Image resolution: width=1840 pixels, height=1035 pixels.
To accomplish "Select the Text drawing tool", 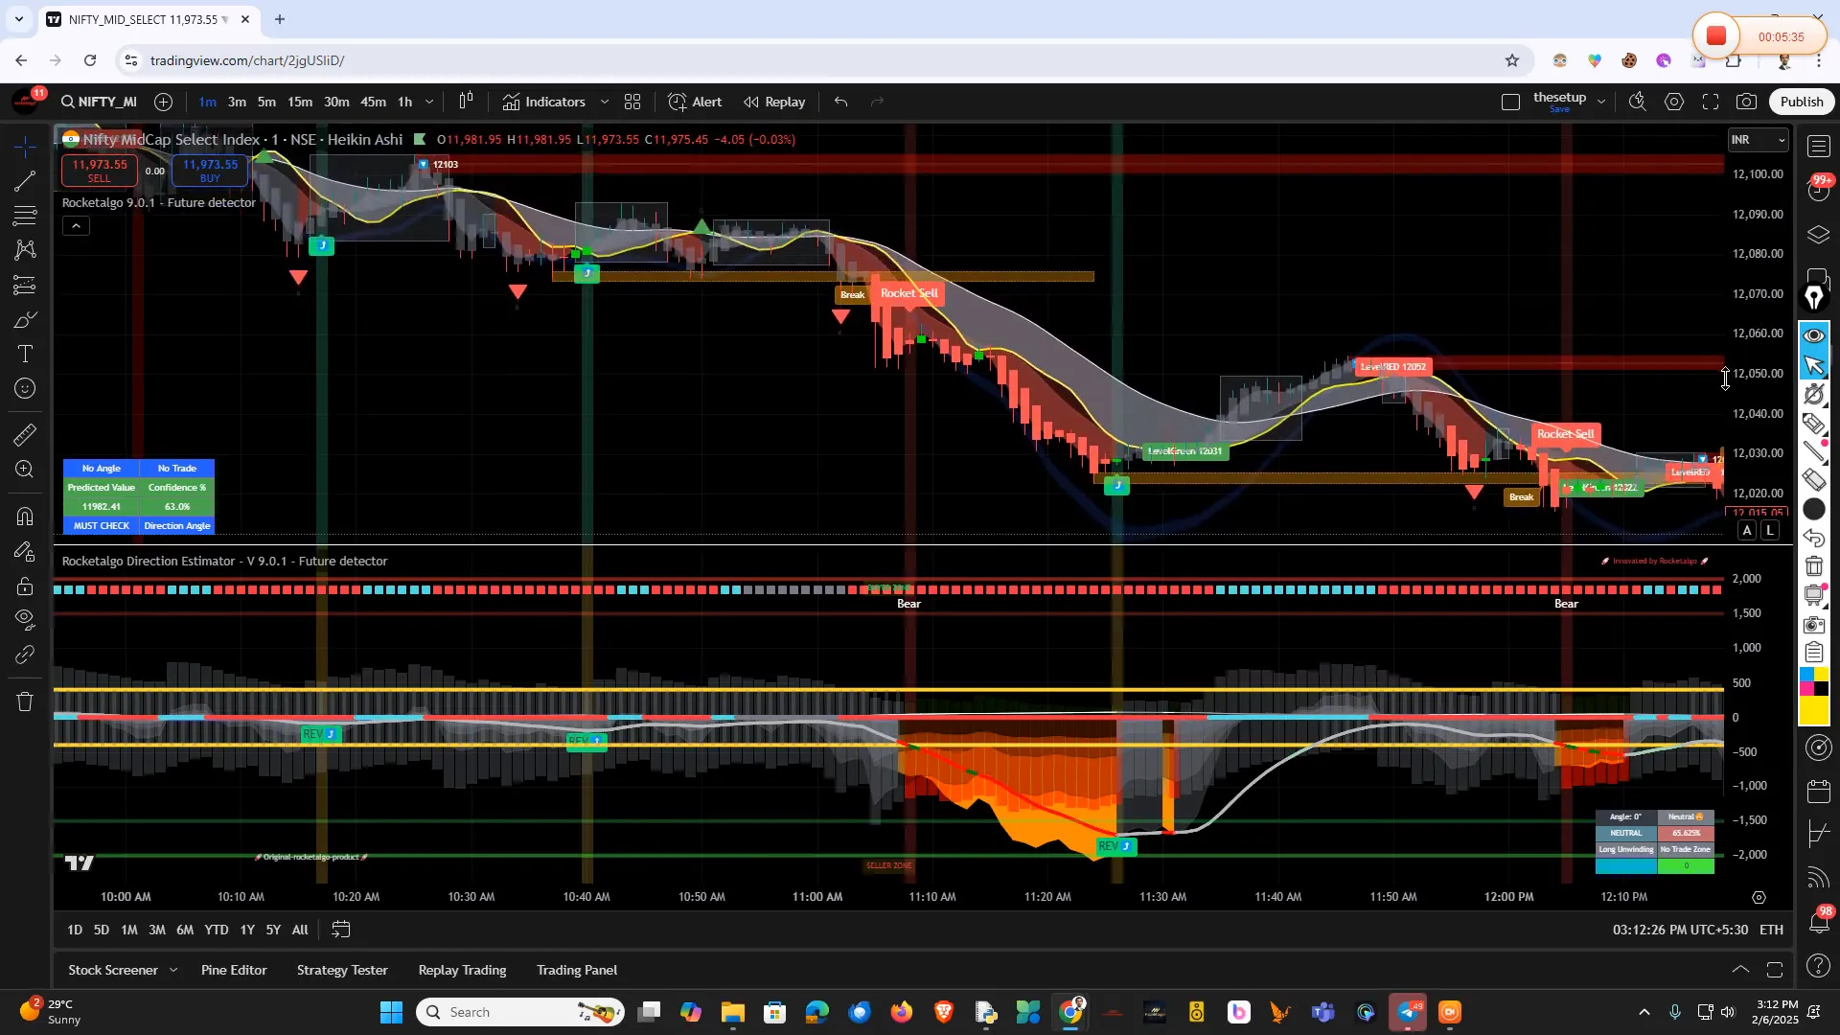I will tap(24, 354).
